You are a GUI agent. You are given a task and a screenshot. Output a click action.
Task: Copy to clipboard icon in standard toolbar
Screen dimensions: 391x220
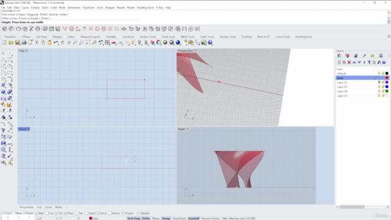(43, 43)
